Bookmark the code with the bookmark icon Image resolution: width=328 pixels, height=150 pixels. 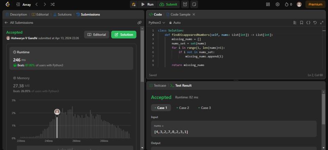[x=301, y=23]
